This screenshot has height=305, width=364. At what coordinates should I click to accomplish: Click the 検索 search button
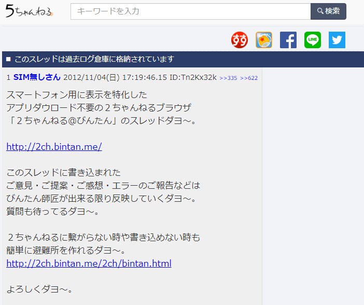[x=328, y=11]
